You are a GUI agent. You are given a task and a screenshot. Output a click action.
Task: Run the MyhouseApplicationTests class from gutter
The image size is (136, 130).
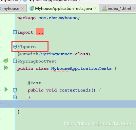point(6,67)
